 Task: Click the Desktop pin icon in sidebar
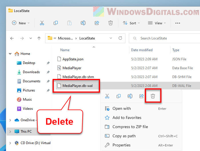(x=48, y=63)
